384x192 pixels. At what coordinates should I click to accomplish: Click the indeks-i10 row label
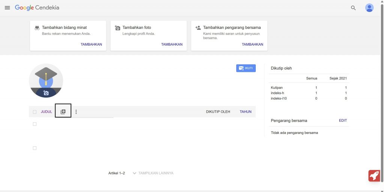click(x=279, y=98)
